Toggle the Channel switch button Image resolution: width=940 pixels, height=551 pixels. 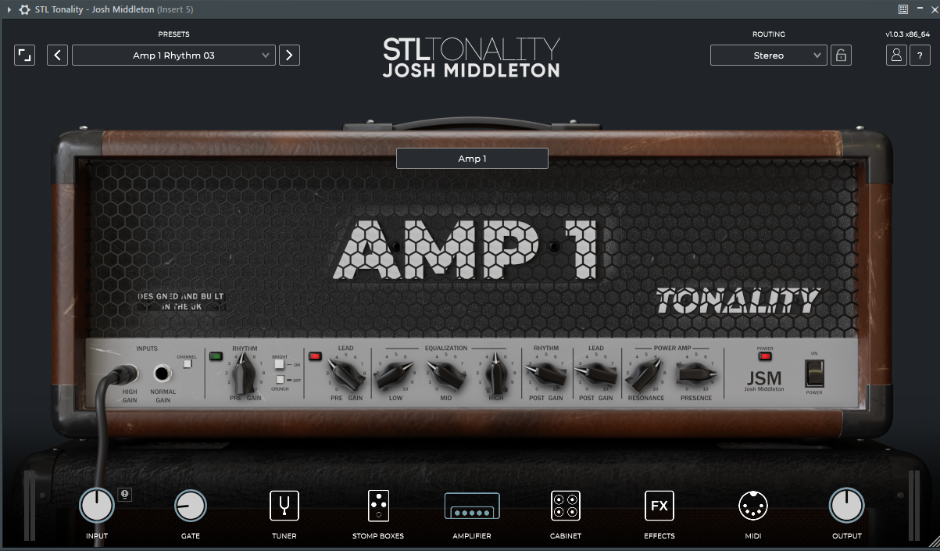click(187, 363)
